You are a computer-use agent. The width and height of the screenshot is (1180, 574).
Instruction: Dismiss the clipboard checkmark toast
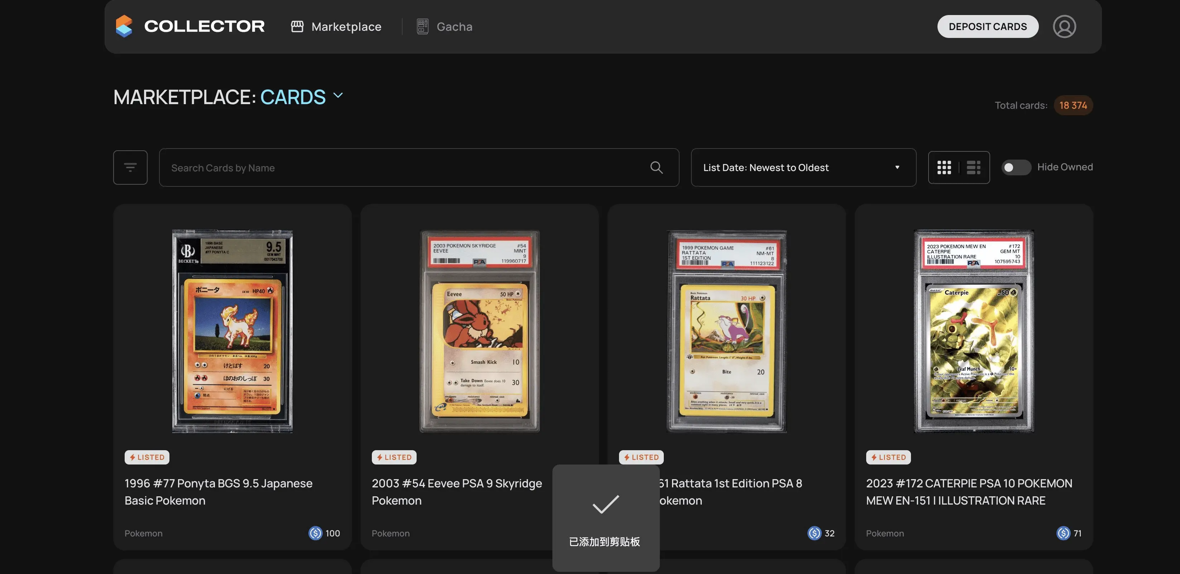605,518
